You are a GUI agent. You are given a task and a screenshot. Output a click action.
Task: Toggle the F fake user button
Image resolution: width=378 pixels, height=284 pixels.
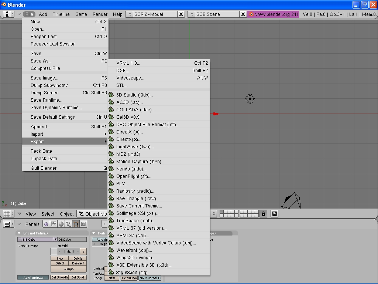55,240
